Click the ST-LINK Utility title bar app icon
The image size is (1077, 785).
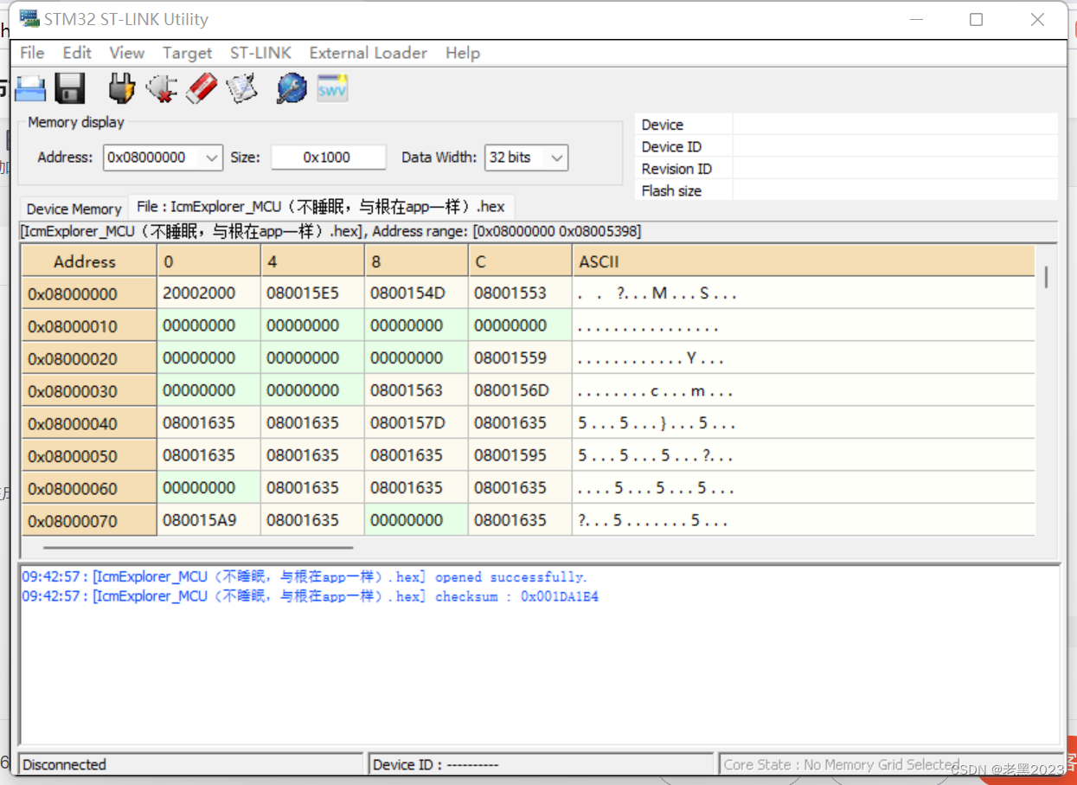(29, 18)
